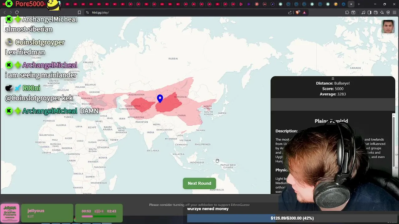Image resolution: width=399 pixels, height=224 pixels.
Task: Click the face thumbnail in top-right corner
Action: pyautogui.click(x=388, y=27)
